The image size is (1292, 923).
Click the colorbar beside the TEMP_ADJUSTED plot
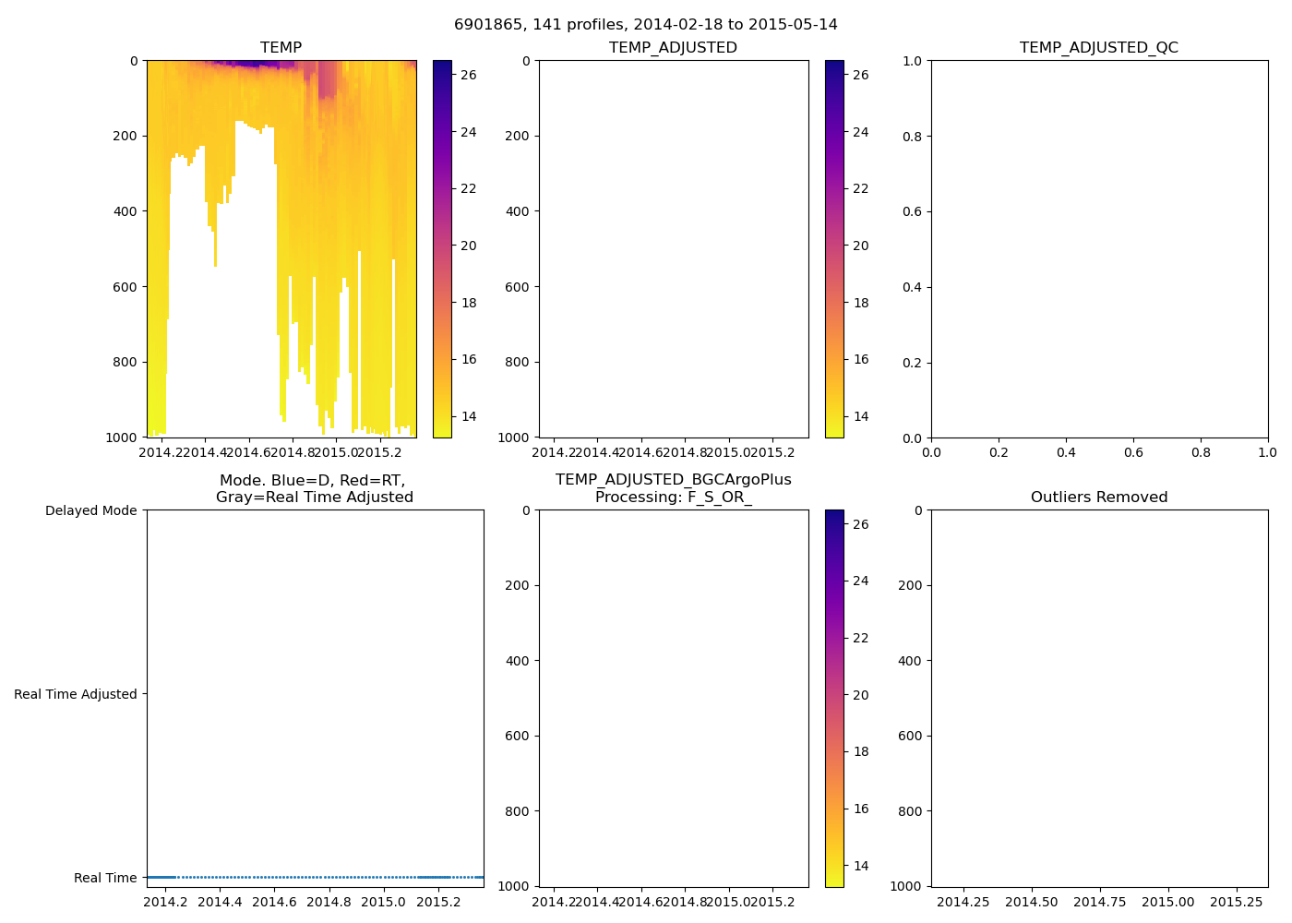834,249
